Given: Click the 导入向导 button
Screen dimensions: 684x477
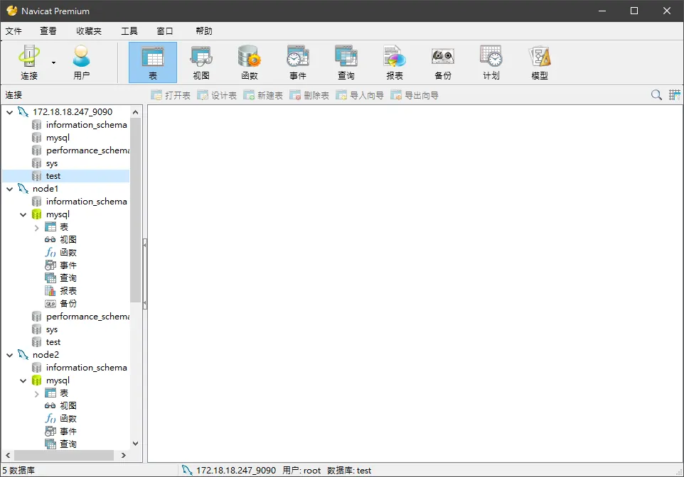Looking at the screenshot, I should point(360,95).
